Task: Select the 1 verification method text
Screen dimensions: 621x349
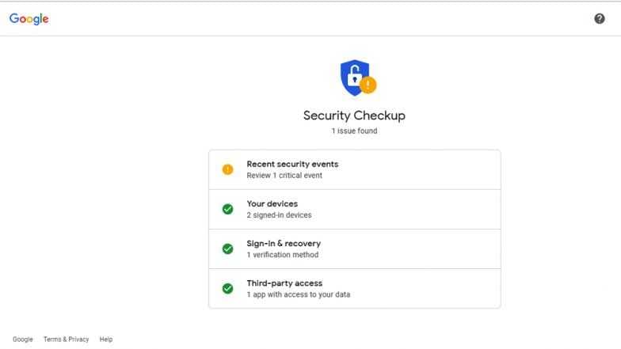Action: coord(282,255)
